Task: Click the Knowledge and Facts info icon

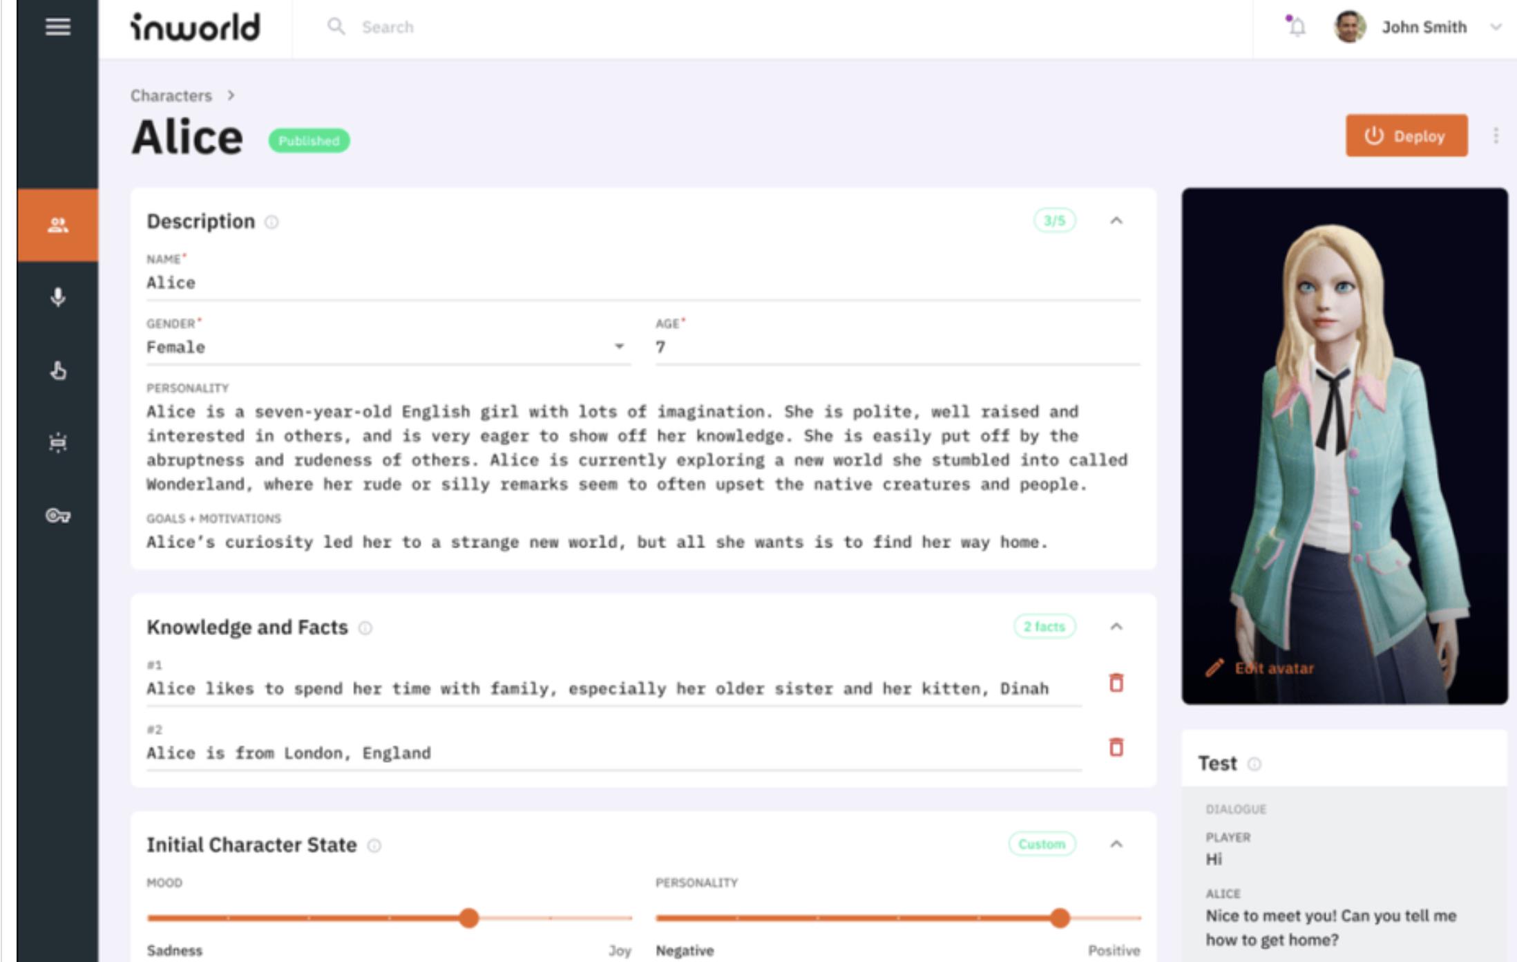Action: 365,628
